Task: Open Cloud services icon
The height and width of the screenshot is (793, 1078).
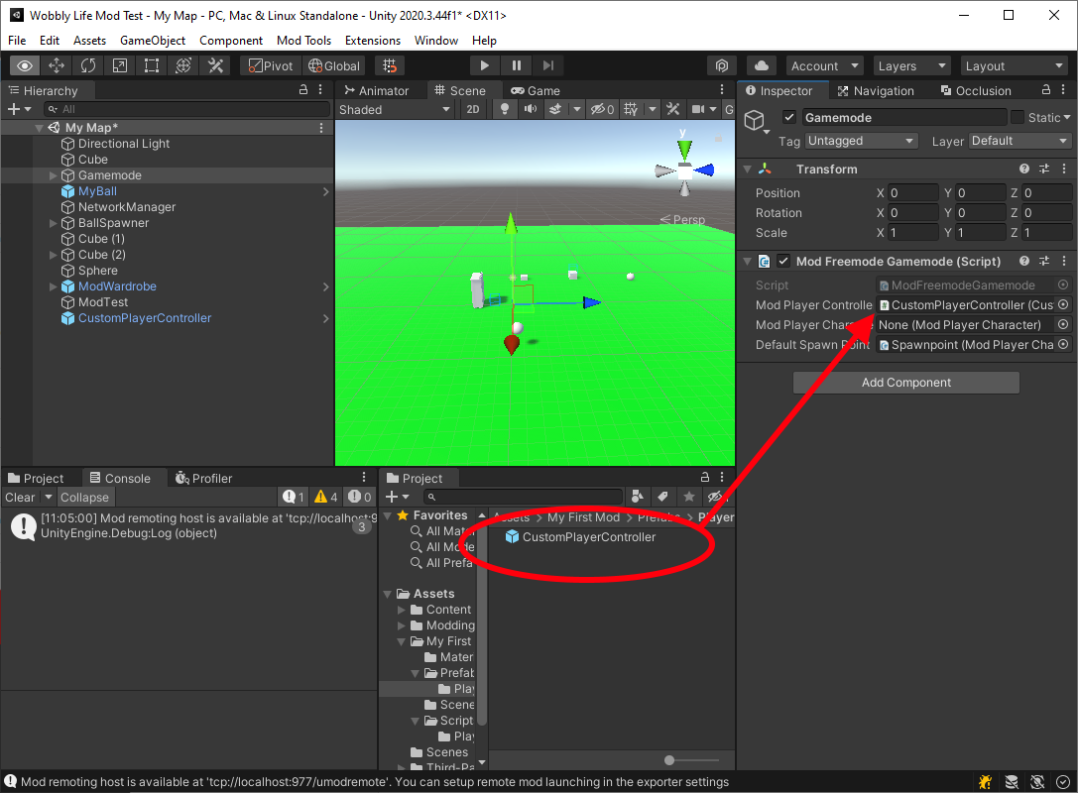Action: coord(762,66)
